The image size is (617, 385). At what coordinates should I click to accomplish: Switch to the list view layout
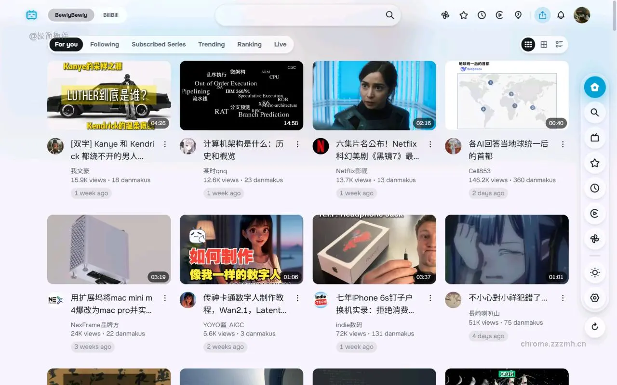[x=559, y=44]
